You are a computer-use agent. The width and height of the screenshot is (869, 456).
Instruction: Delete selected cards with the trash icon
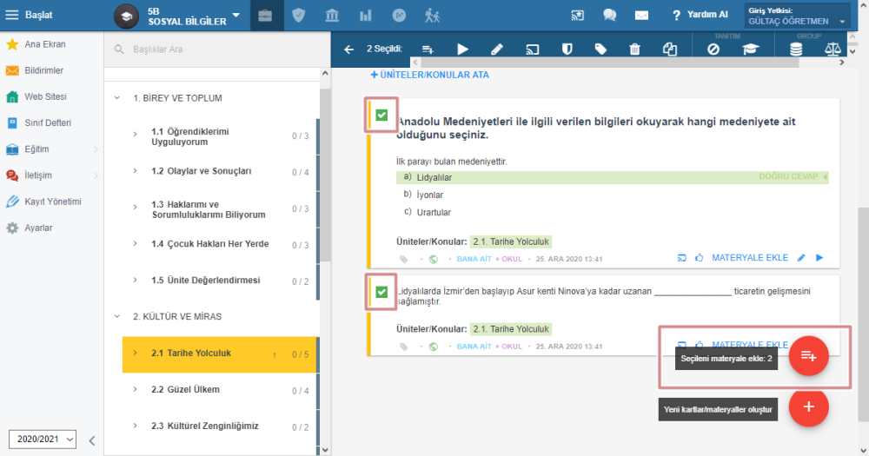(634, 50)
